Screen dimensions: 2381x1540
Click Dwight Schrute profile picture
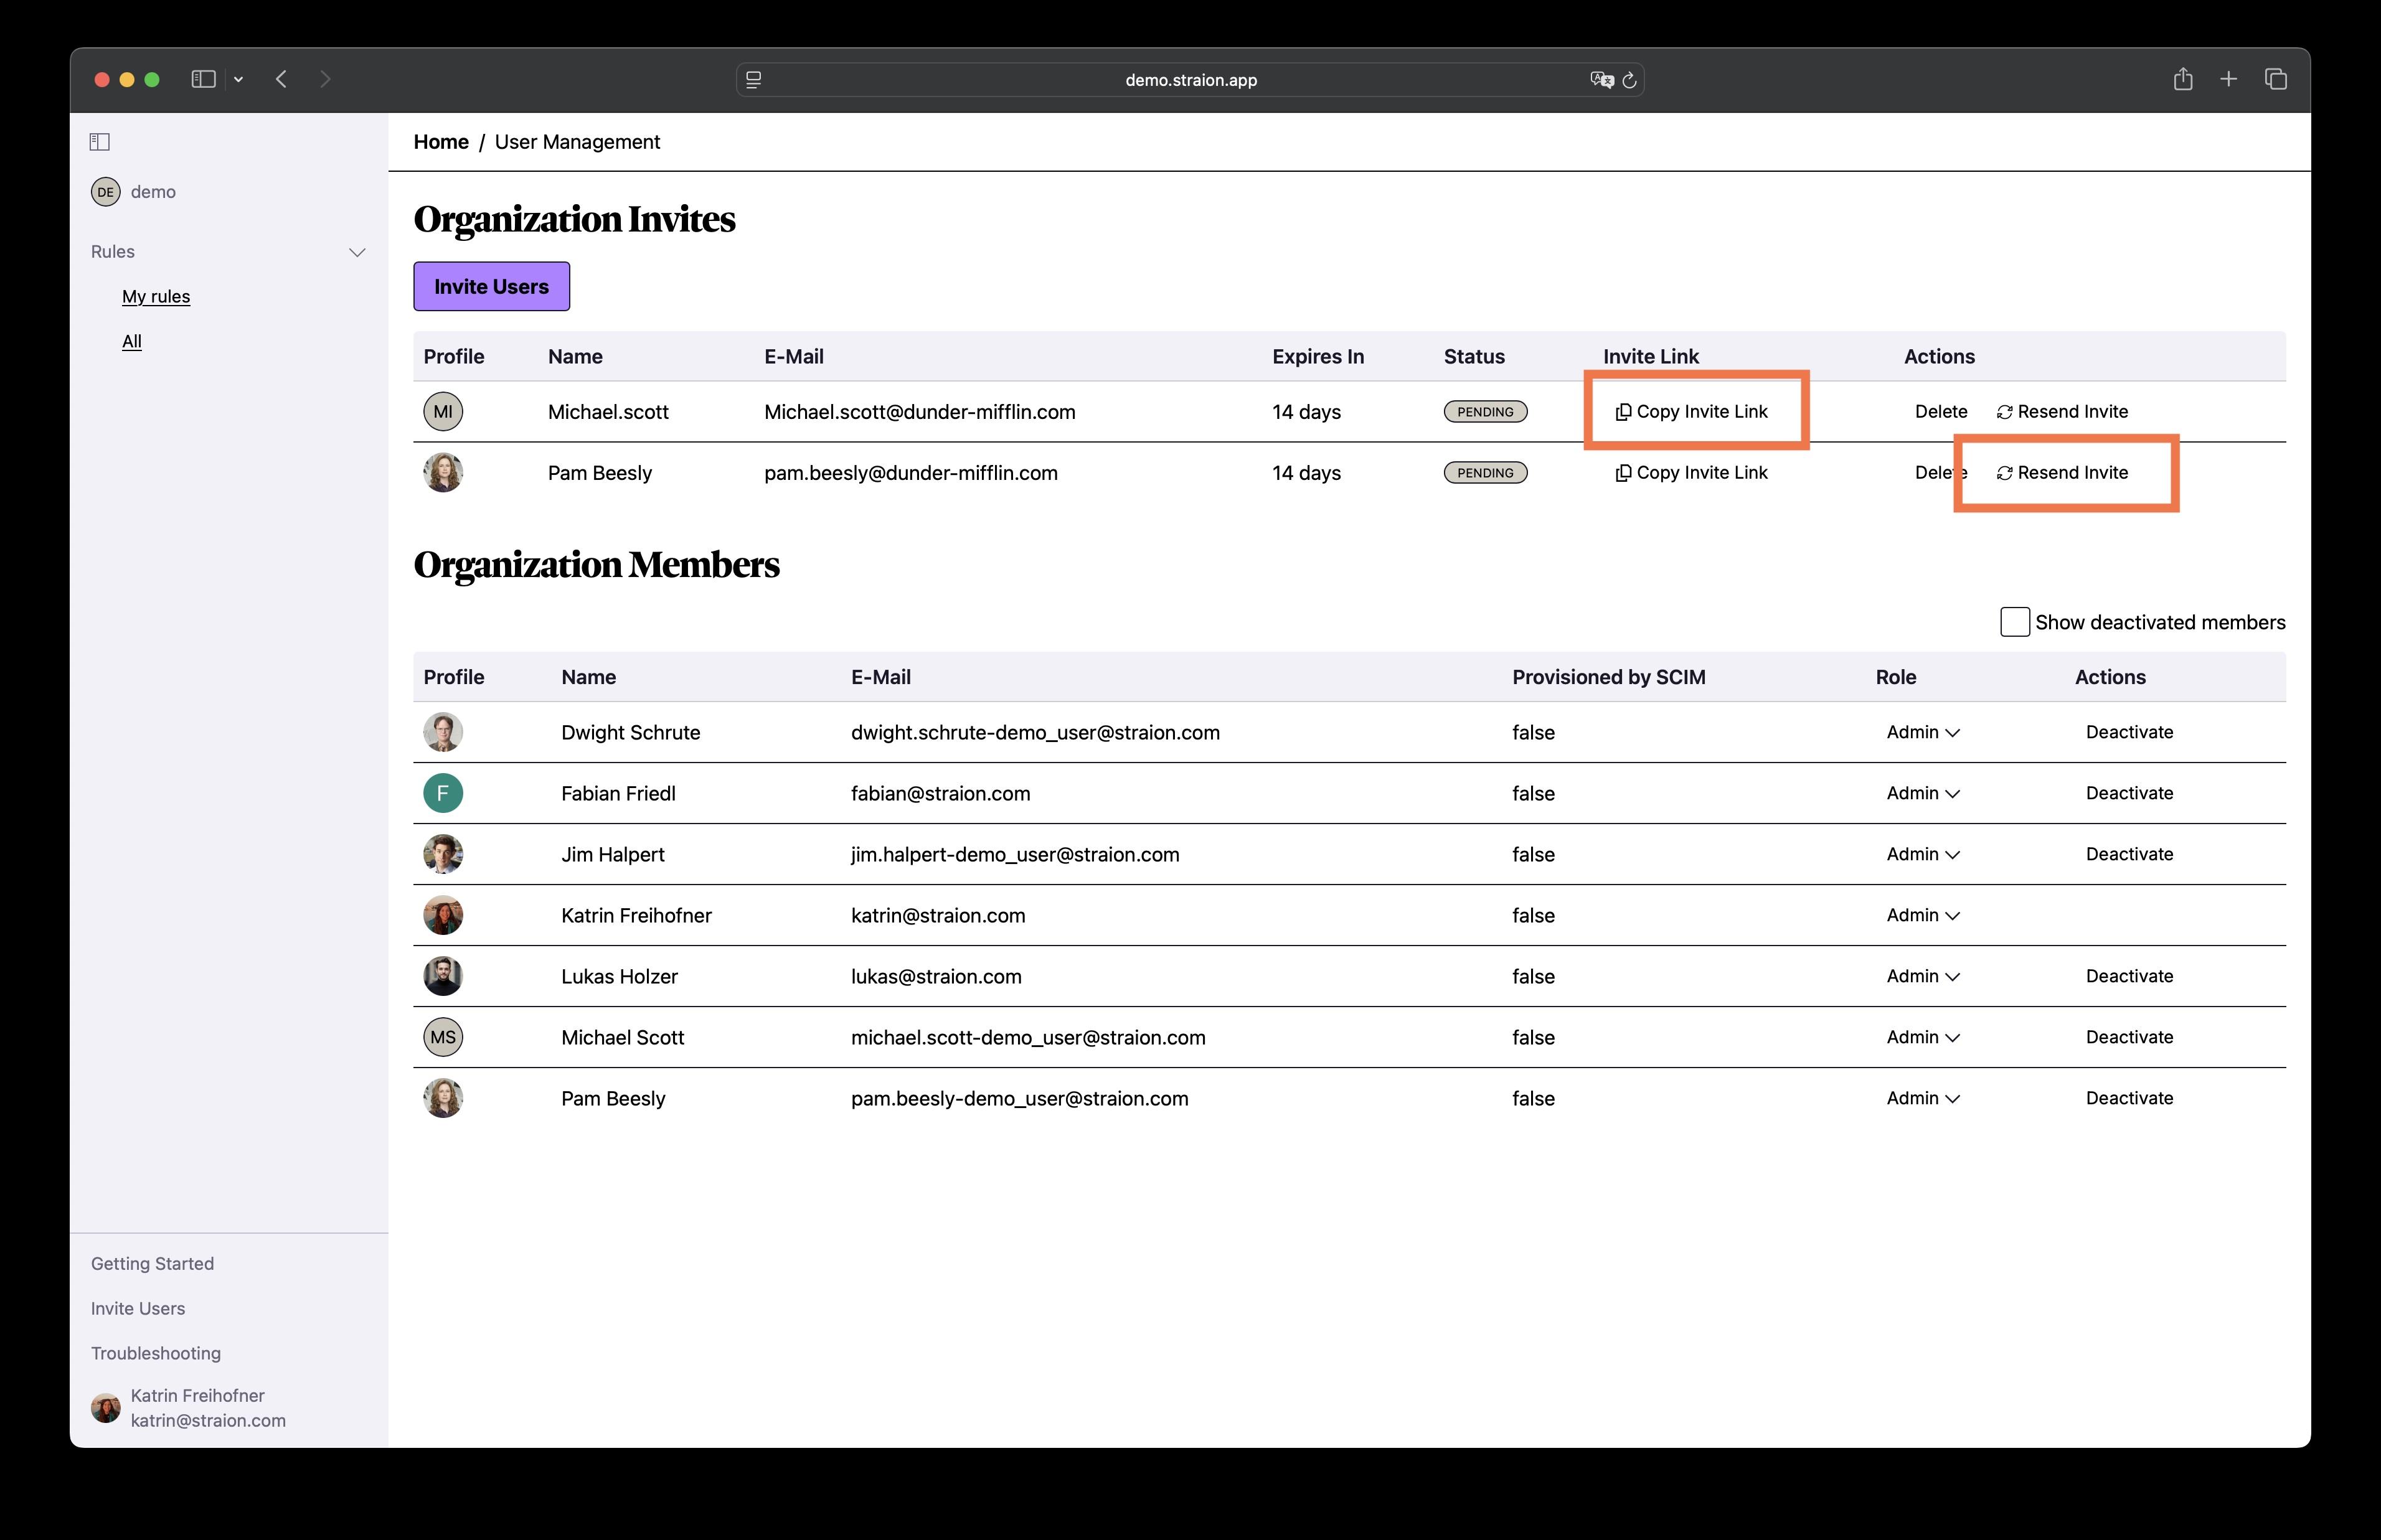(x=443, y=732)
